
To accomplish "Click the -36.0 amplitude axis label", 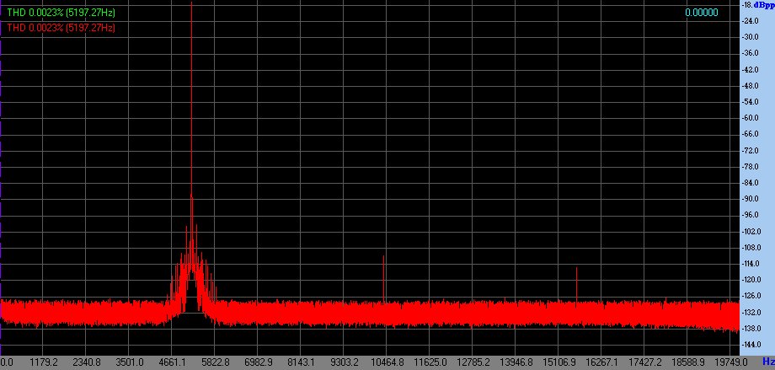I will [751, 53].
